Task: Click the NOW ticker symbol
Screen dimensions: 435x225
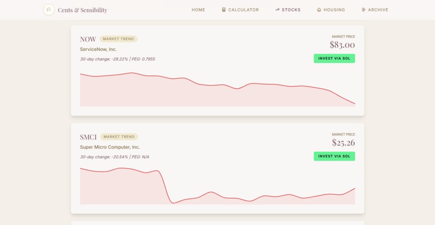Action: (88, 39)
